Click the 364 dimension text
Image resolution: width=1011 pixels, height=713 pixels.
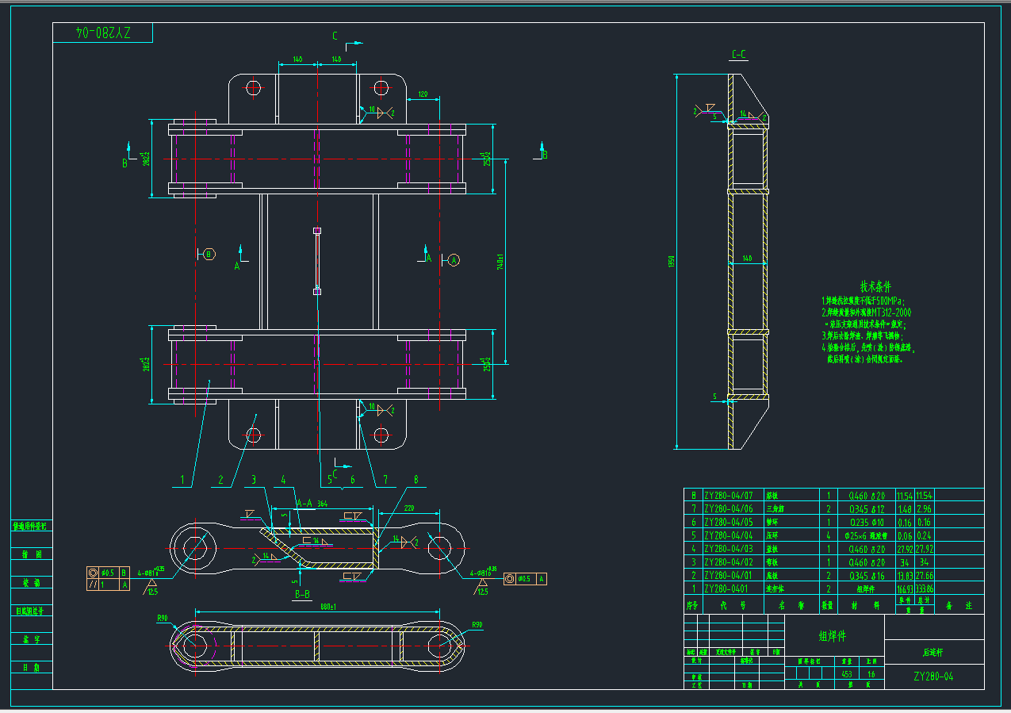tap(322, 504)
